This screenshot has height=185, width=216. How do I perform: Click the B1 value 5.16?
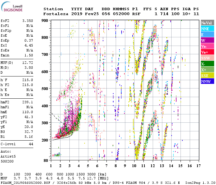pyautogui.click(x=29, y=137)
